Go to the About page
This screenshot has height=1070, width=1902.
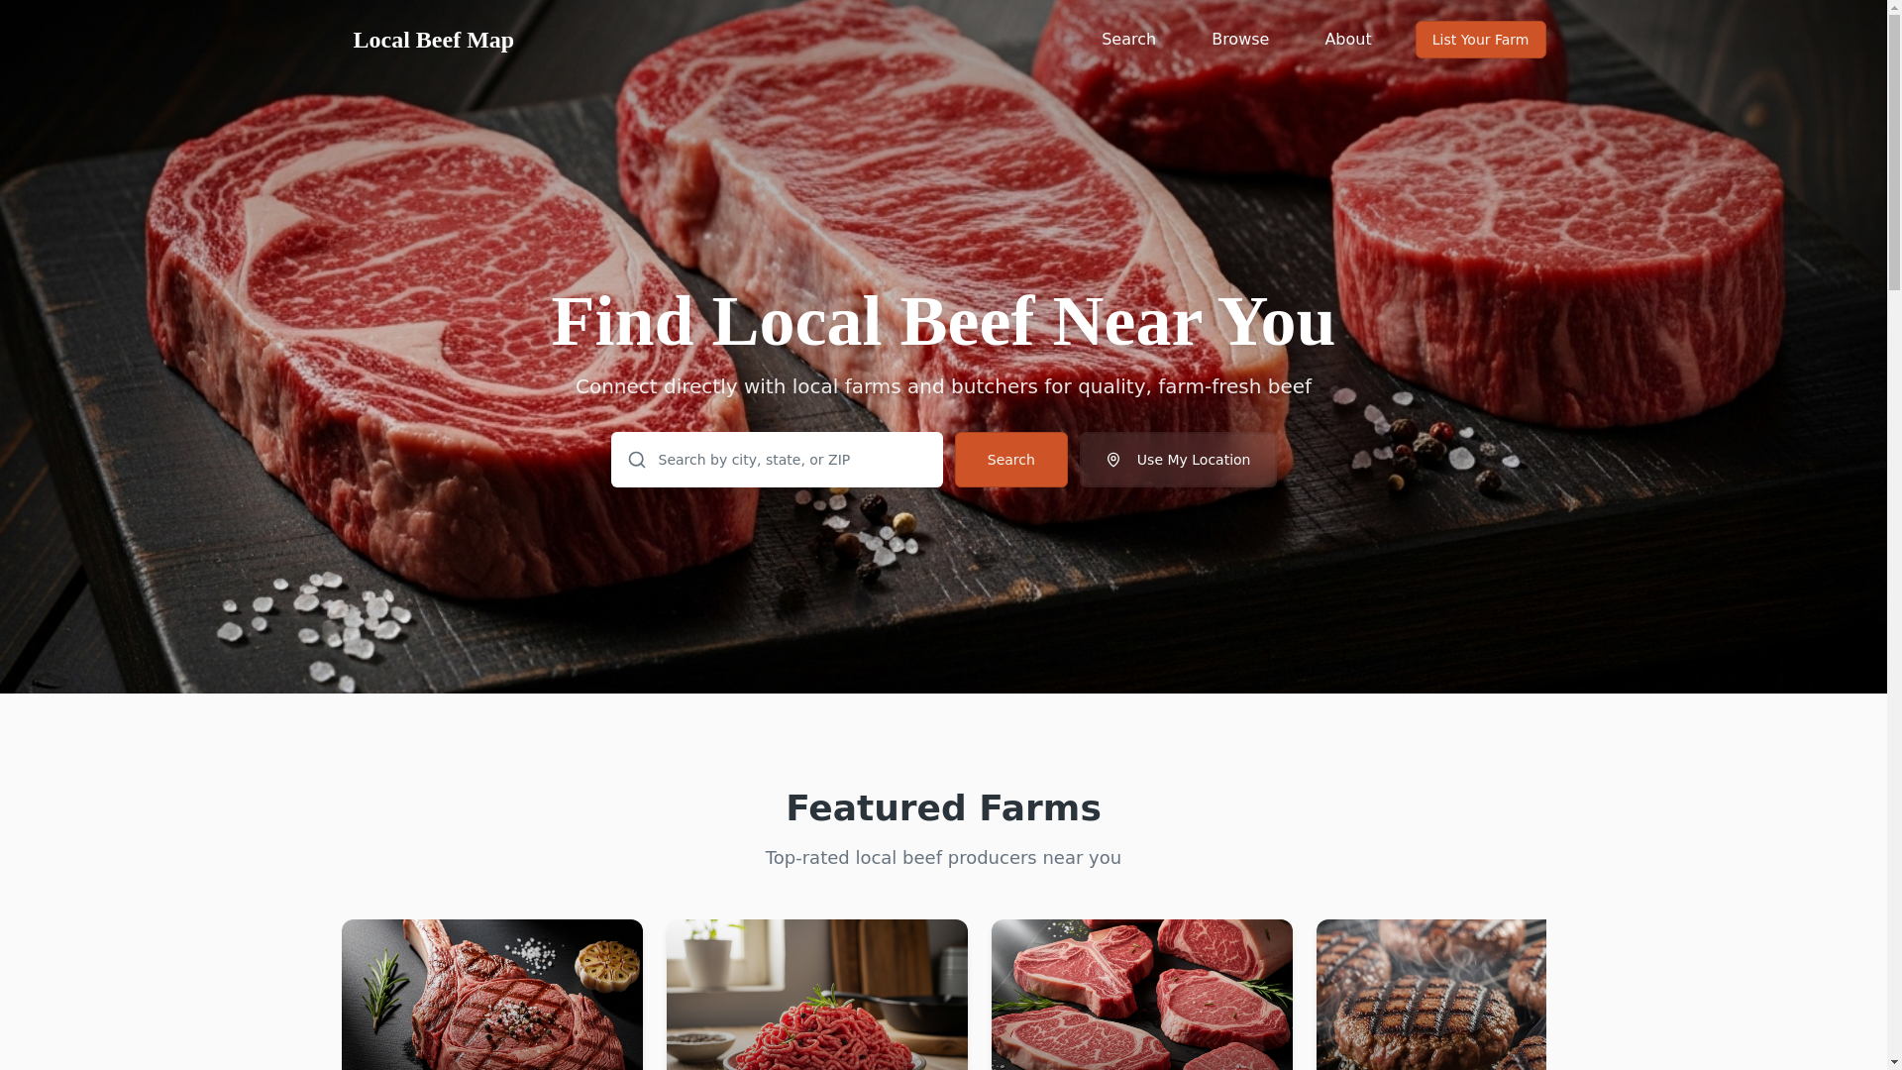coord(1348,40)
